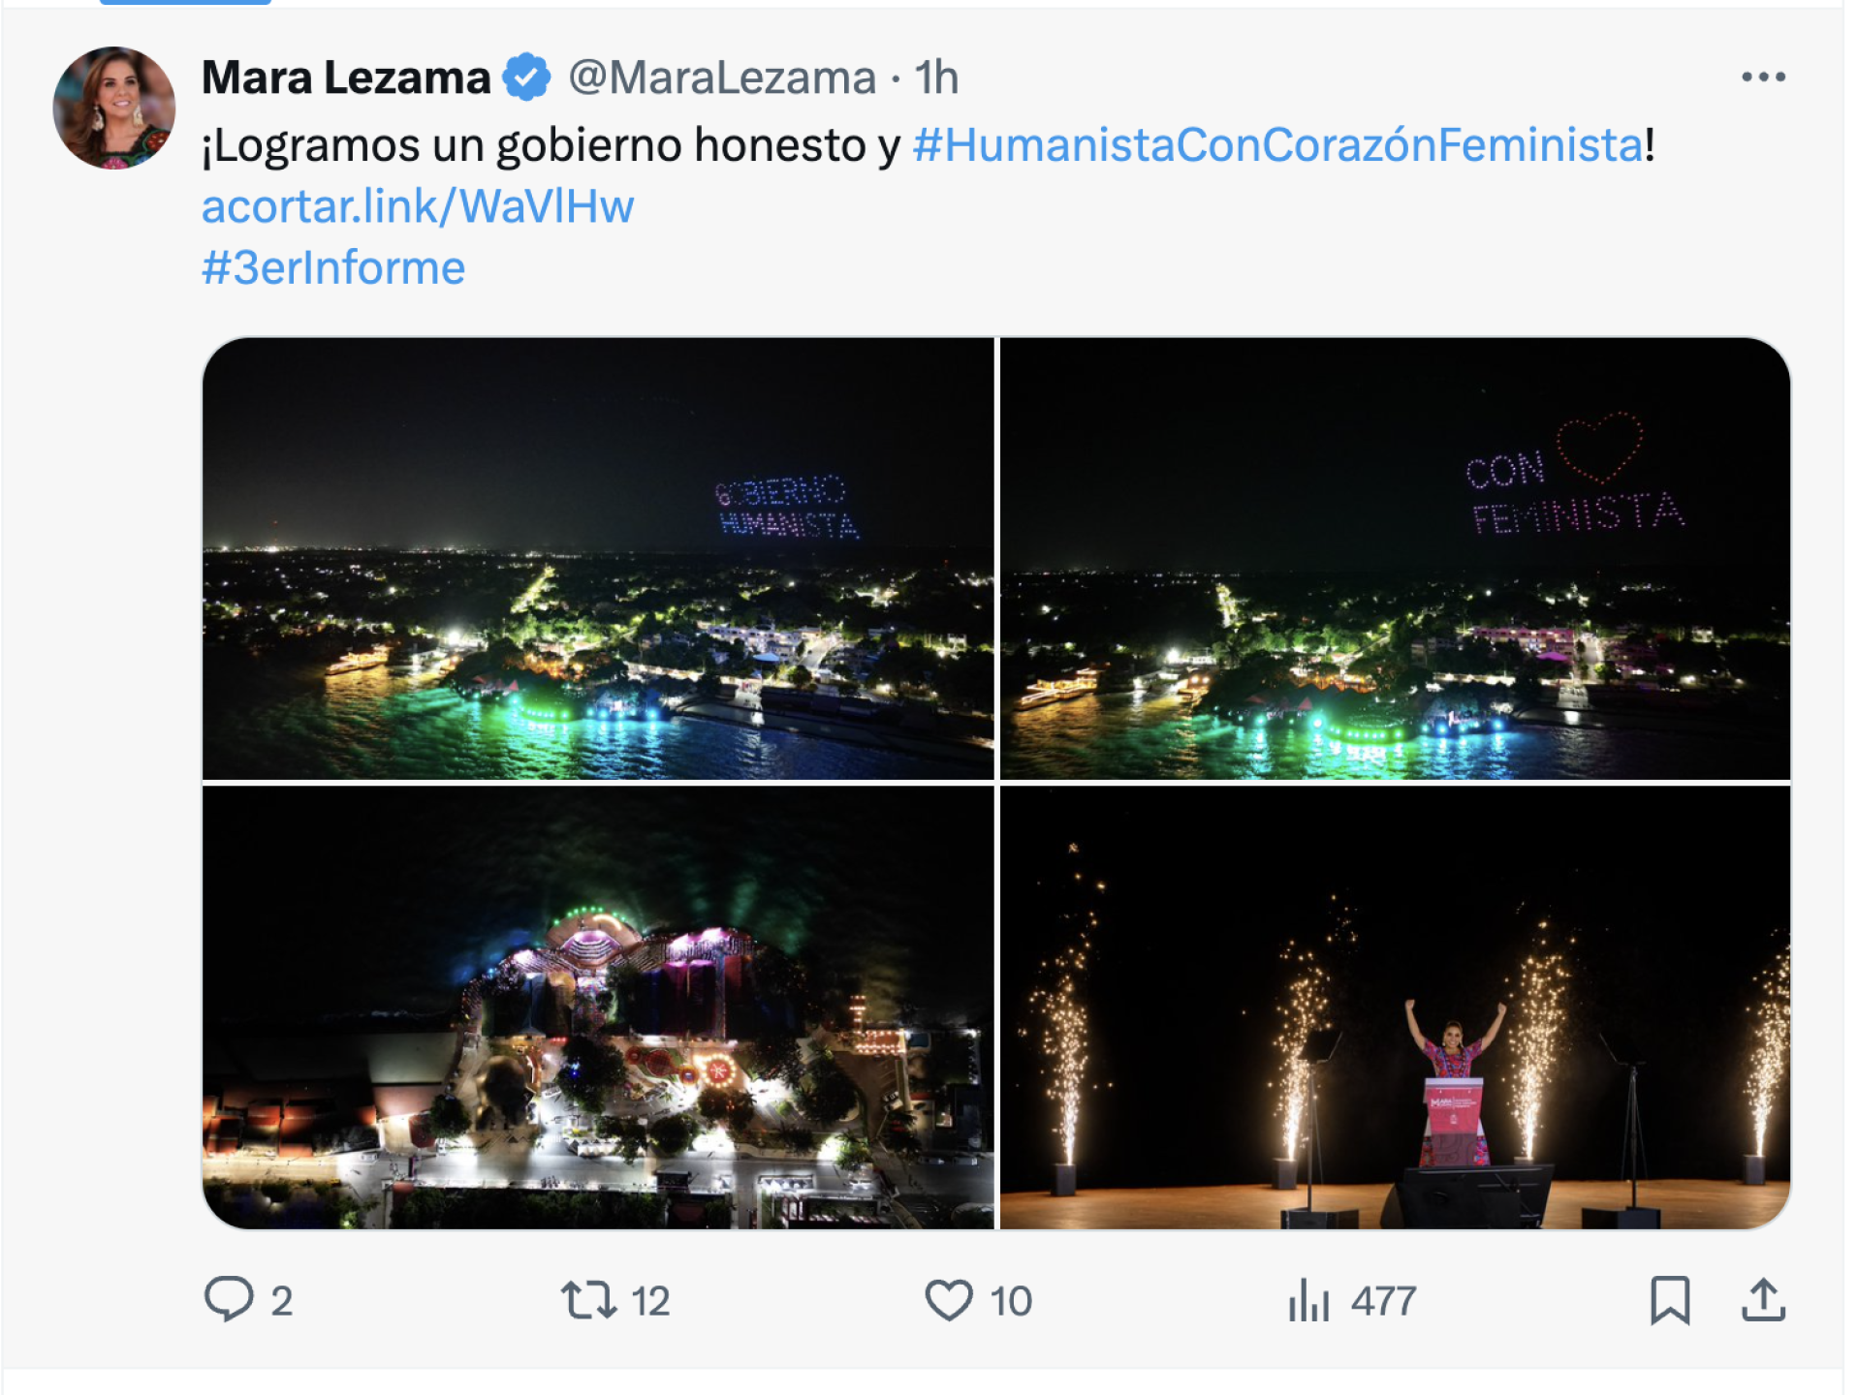Open the three-dot more options menu
The height and width of the screenshot is (1395, 1858).
1763,77
